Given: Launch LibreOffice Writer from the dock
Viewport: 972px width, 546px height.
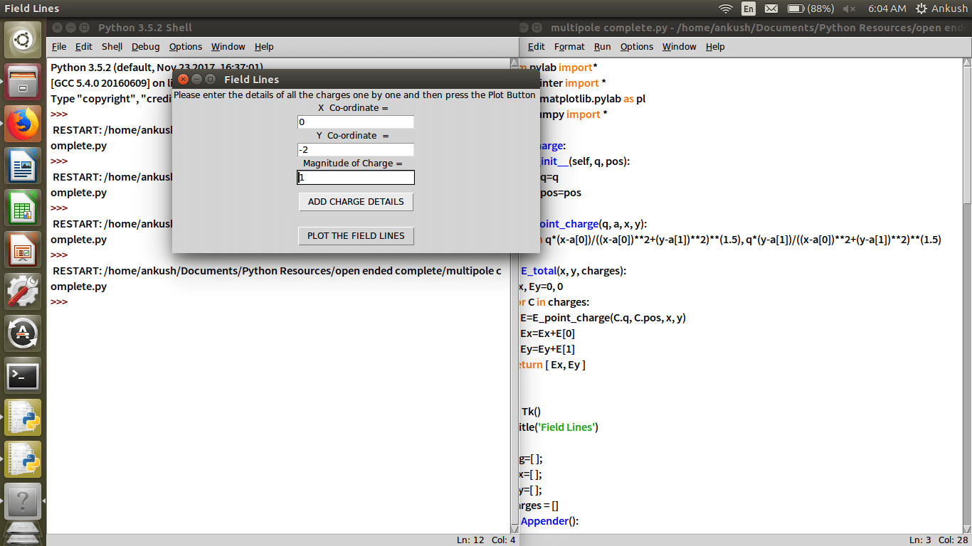Looking at the screenshot, I should [x=23, y=166].
